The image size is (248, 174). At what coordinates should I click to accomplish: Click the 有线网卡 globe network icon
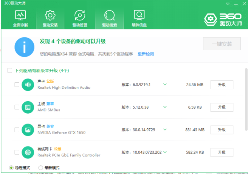pos(28,152)
